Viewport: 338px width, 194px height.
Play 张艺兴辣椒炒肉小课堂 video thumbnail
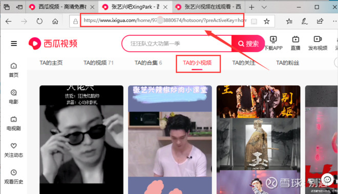(170, 140)
